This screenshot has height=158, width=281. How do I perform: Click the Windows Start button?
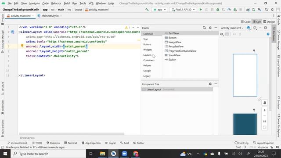pos(5,154)
